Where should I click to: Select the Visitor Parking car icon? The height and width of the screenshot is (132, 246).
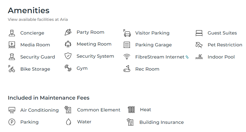pyautogui.click(x=127, y=33)
